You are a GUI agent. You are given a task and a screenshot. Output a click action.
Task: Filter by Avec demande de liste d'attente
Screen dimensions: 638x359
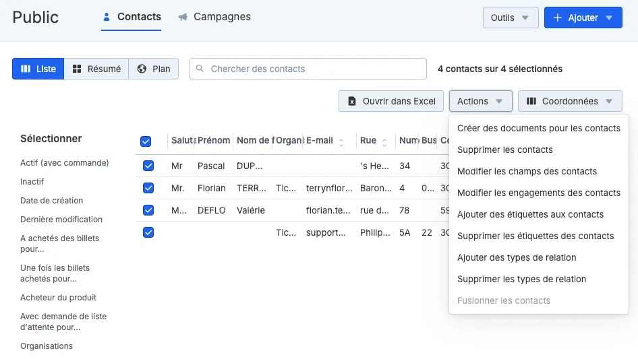(63, 321)
